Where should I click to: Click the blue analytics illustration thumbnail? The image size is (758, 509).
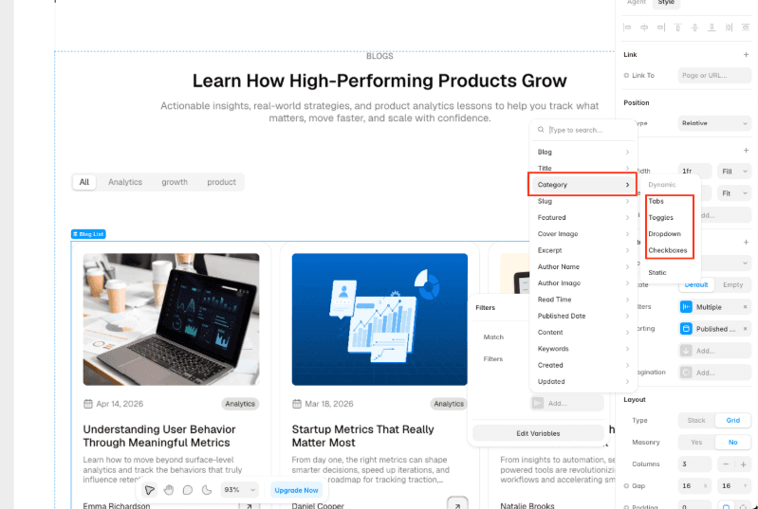[379, 319]
